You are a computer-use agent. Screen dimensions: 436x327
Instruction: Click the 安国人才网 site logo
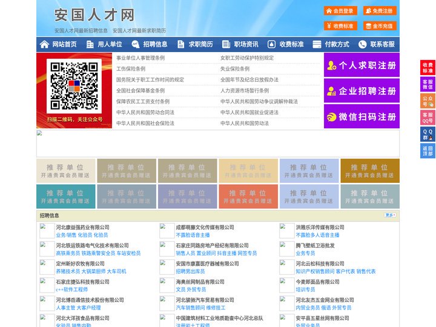coord(94,15)
